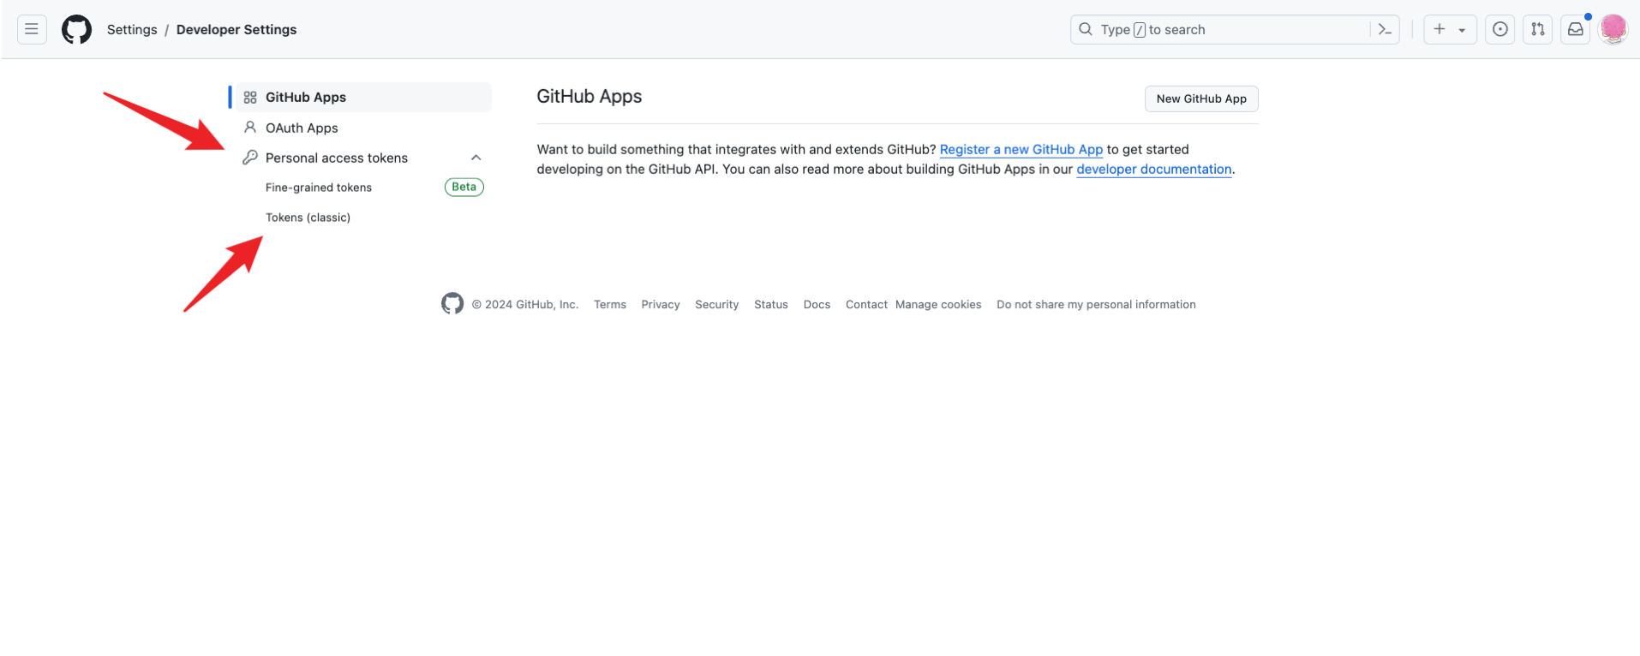Open the user avatar menu
This screenshot has width=1640, height=656.
(1613, 29)
